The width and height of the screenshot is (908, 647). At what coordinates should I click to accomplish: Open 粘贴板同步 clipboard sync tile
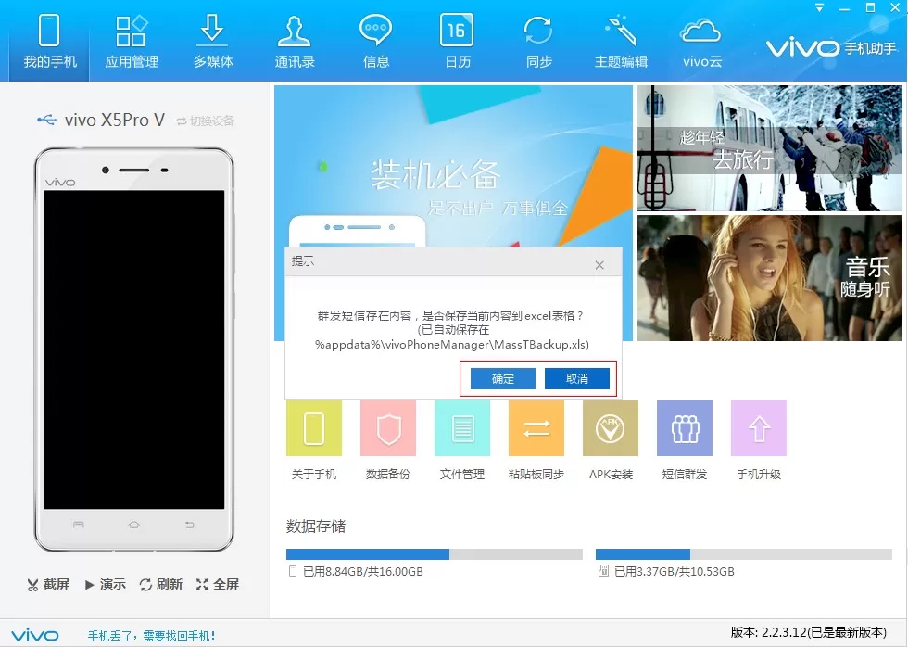tap(536, 441)
